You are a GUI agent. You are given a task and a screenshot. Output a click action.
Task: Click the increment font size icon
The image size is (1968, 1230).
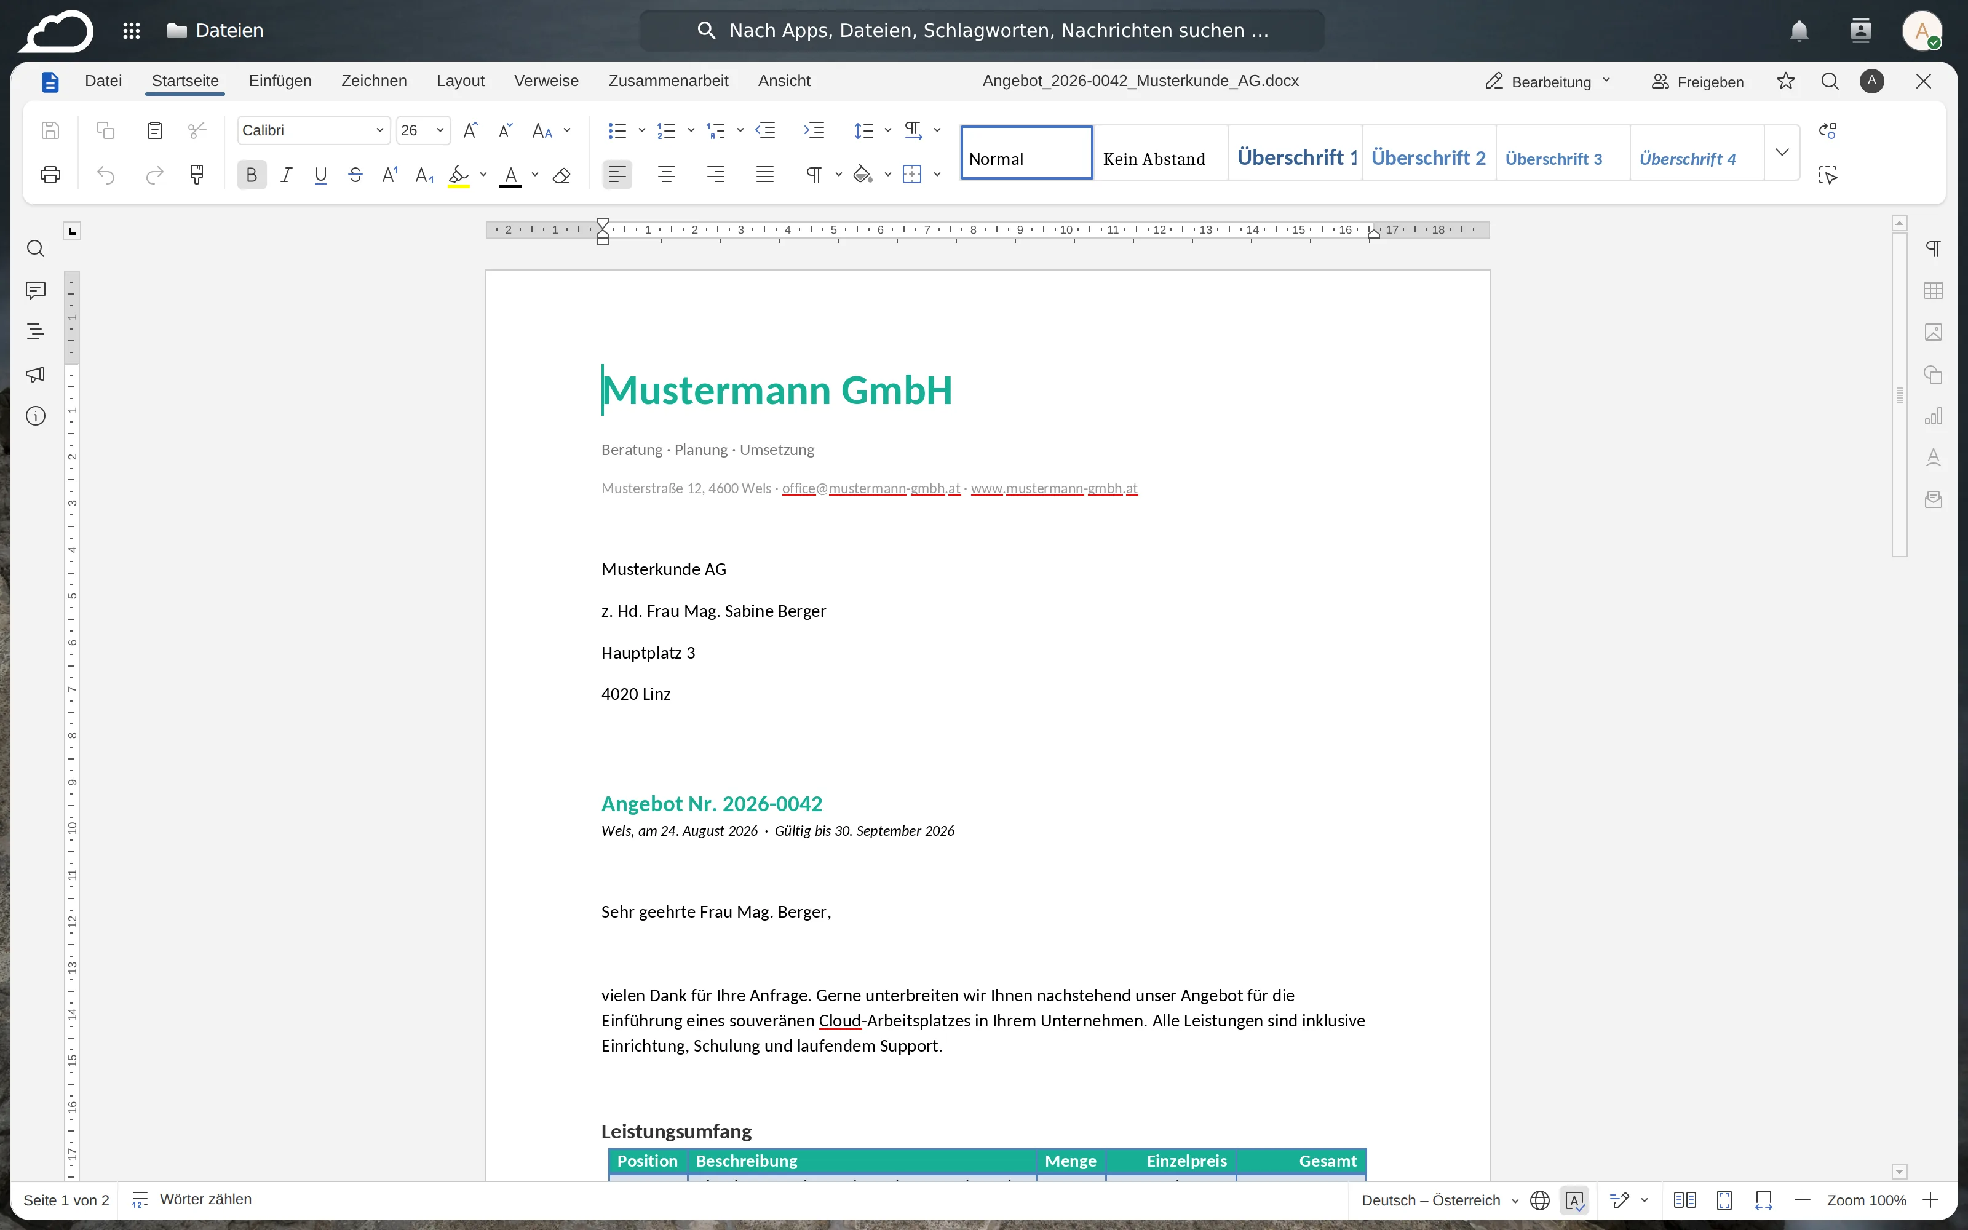pyautogui.click(x=470, y=130)
